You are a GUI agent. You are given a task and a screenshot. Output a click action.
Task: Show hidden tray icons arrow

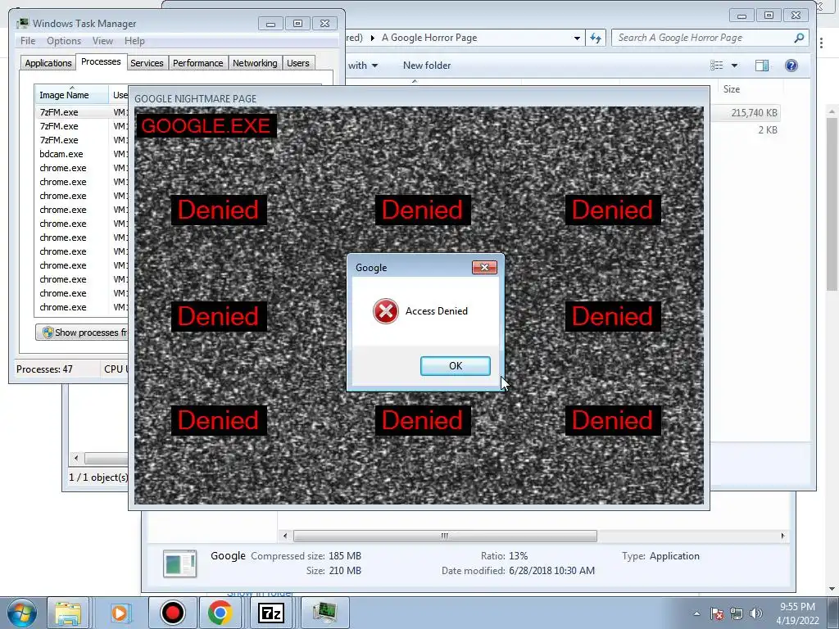(x=696, y=613)
